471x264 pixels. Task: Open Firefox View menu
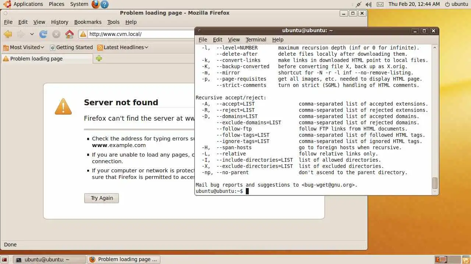click(x=39, y=22)
